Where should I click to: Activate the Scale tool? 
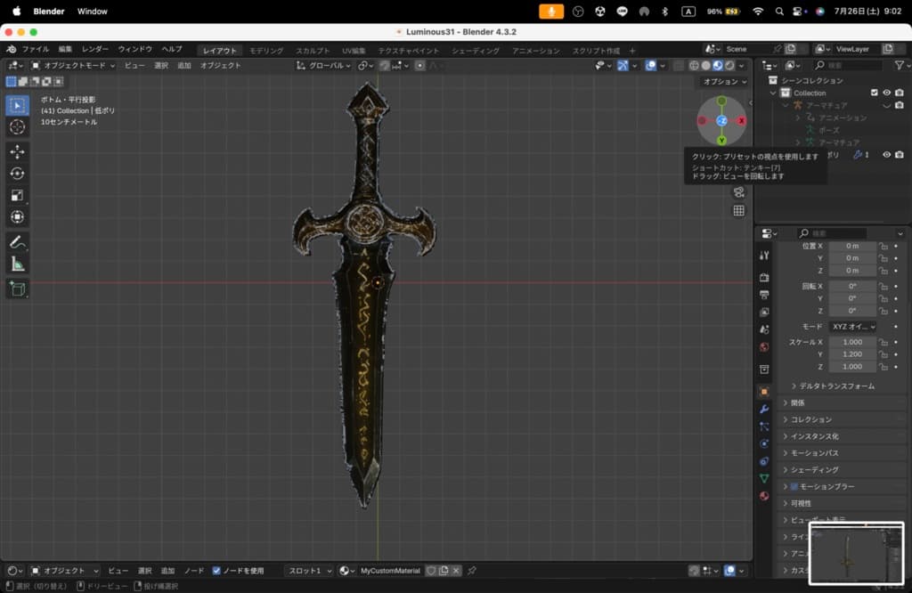tap(17, 195)
